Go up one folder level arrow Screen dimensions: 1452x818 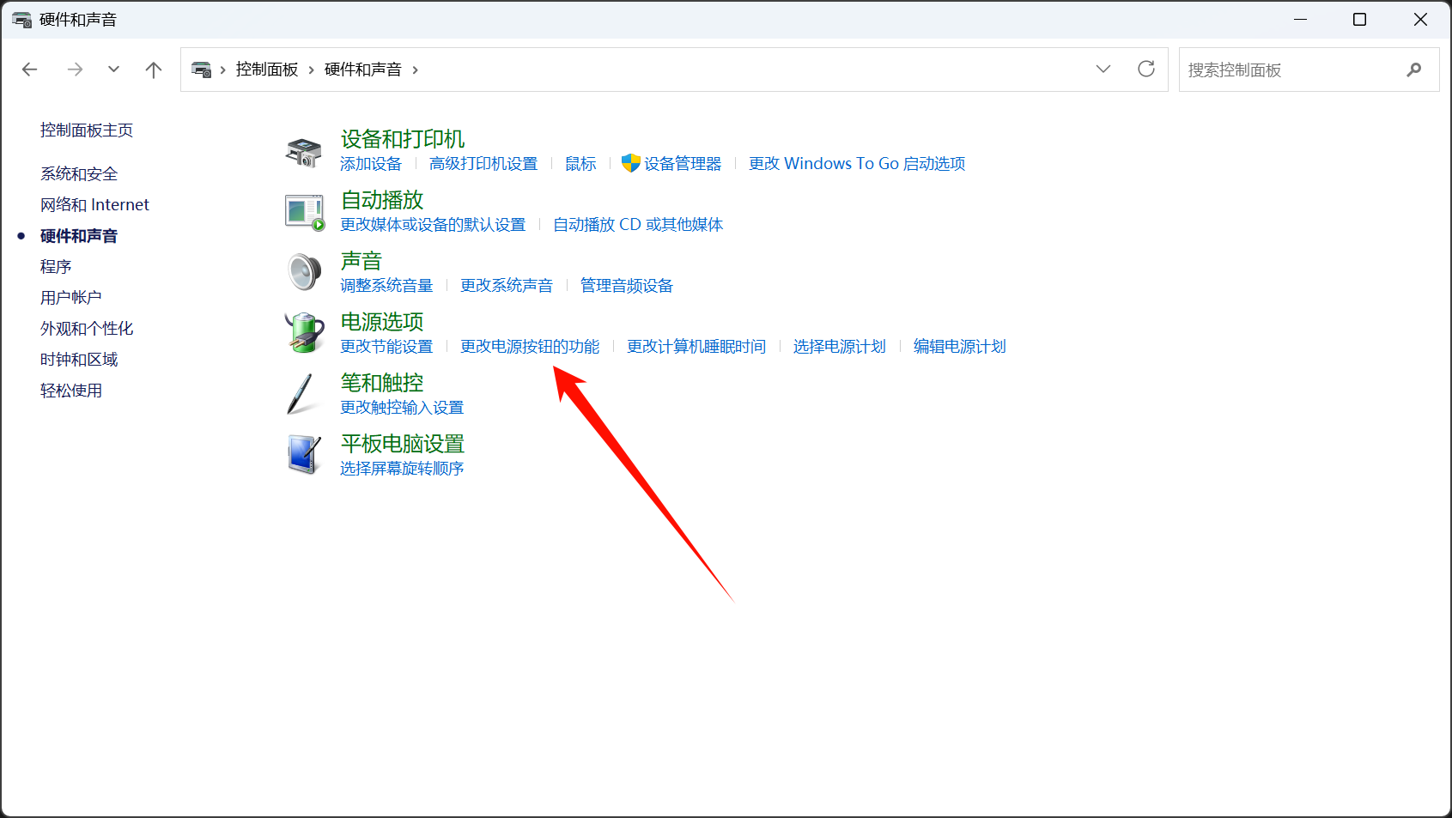click(154, 70)
